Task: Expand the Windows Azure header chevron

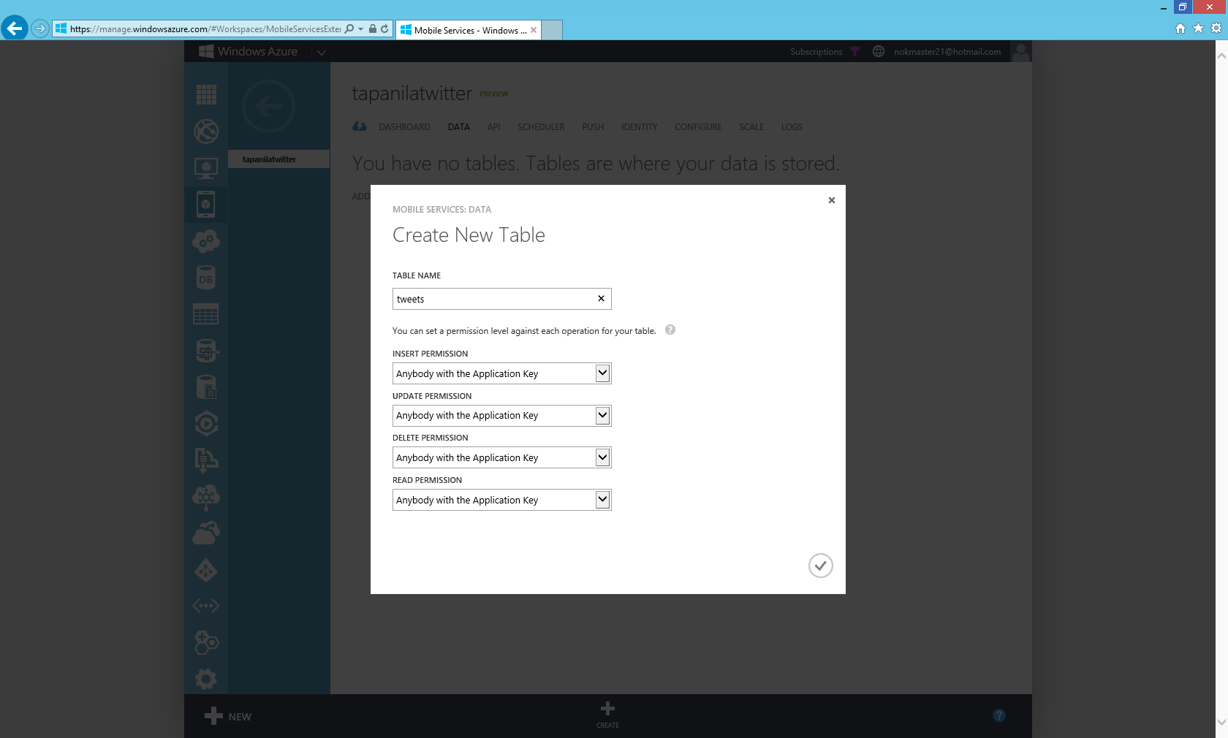Action: click(x=321, y=53)
